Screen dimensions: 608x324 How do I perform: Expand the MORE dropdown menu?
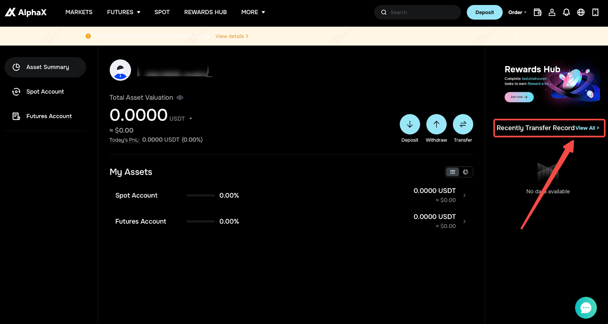coord(253,12)
